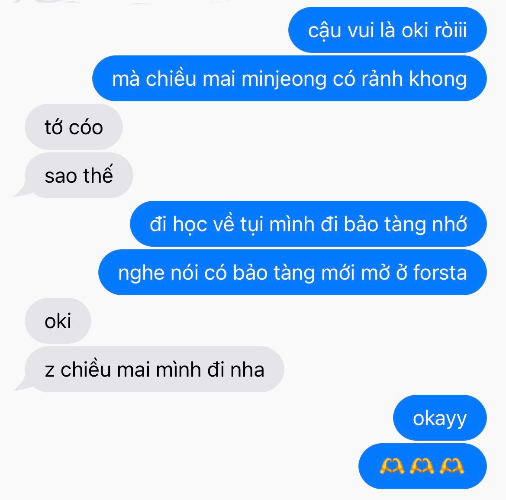Tap the gray 'oki' message bubble
Viewport: 506px width, 500px height.
58,321
